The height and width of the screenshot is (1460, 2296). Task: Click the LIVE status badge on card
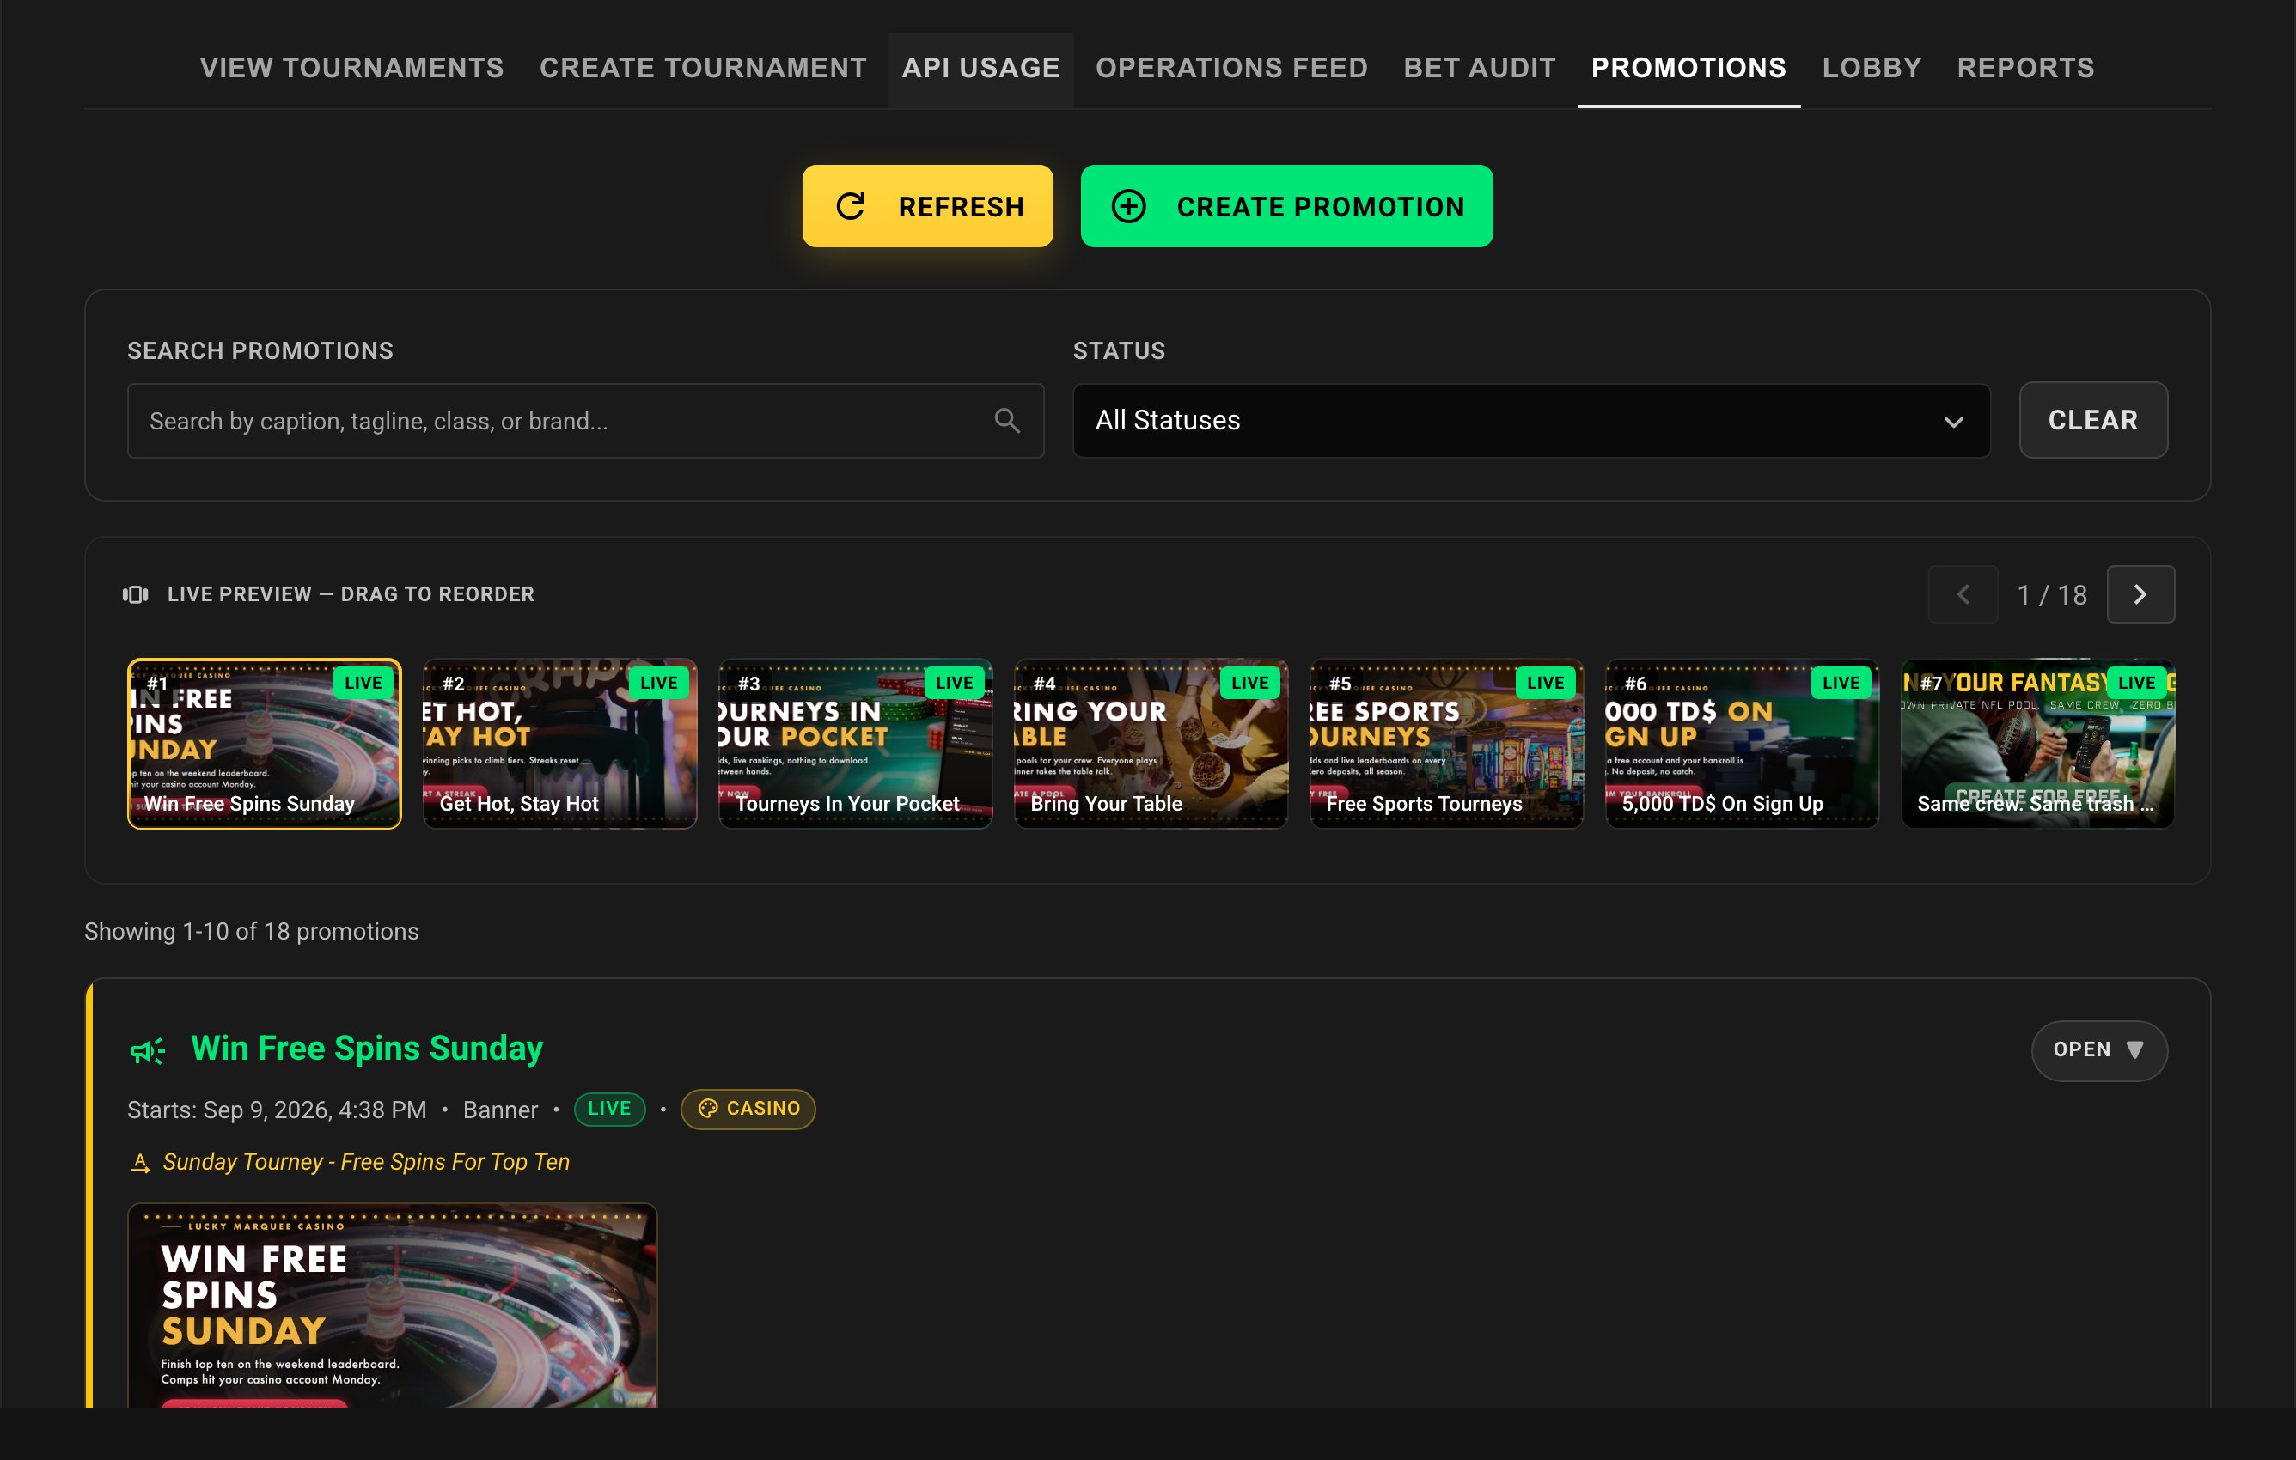(609, 1109)
